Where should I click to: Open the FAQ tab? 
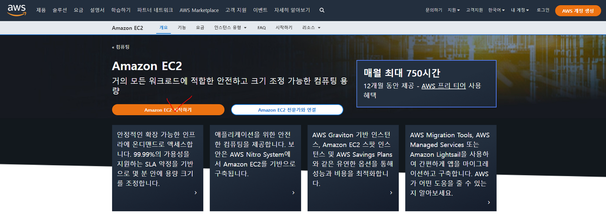click(261, 28)
